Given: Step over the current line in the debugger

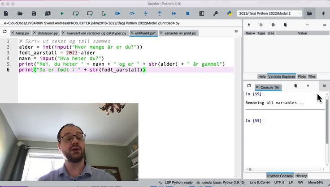Looking at the screenshot, I should (132, 13).
